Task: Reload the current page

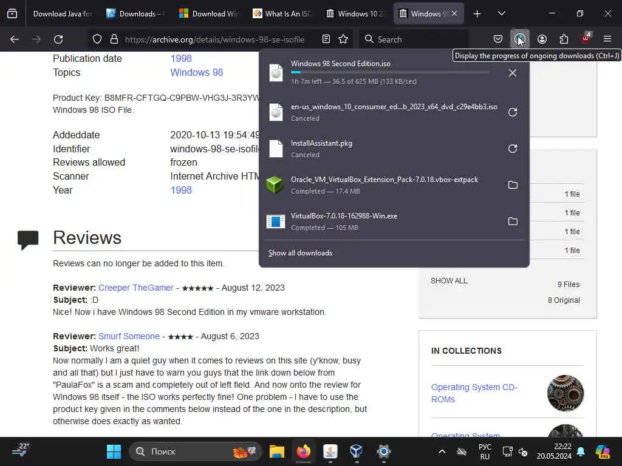Action: (x=58, y=39)
